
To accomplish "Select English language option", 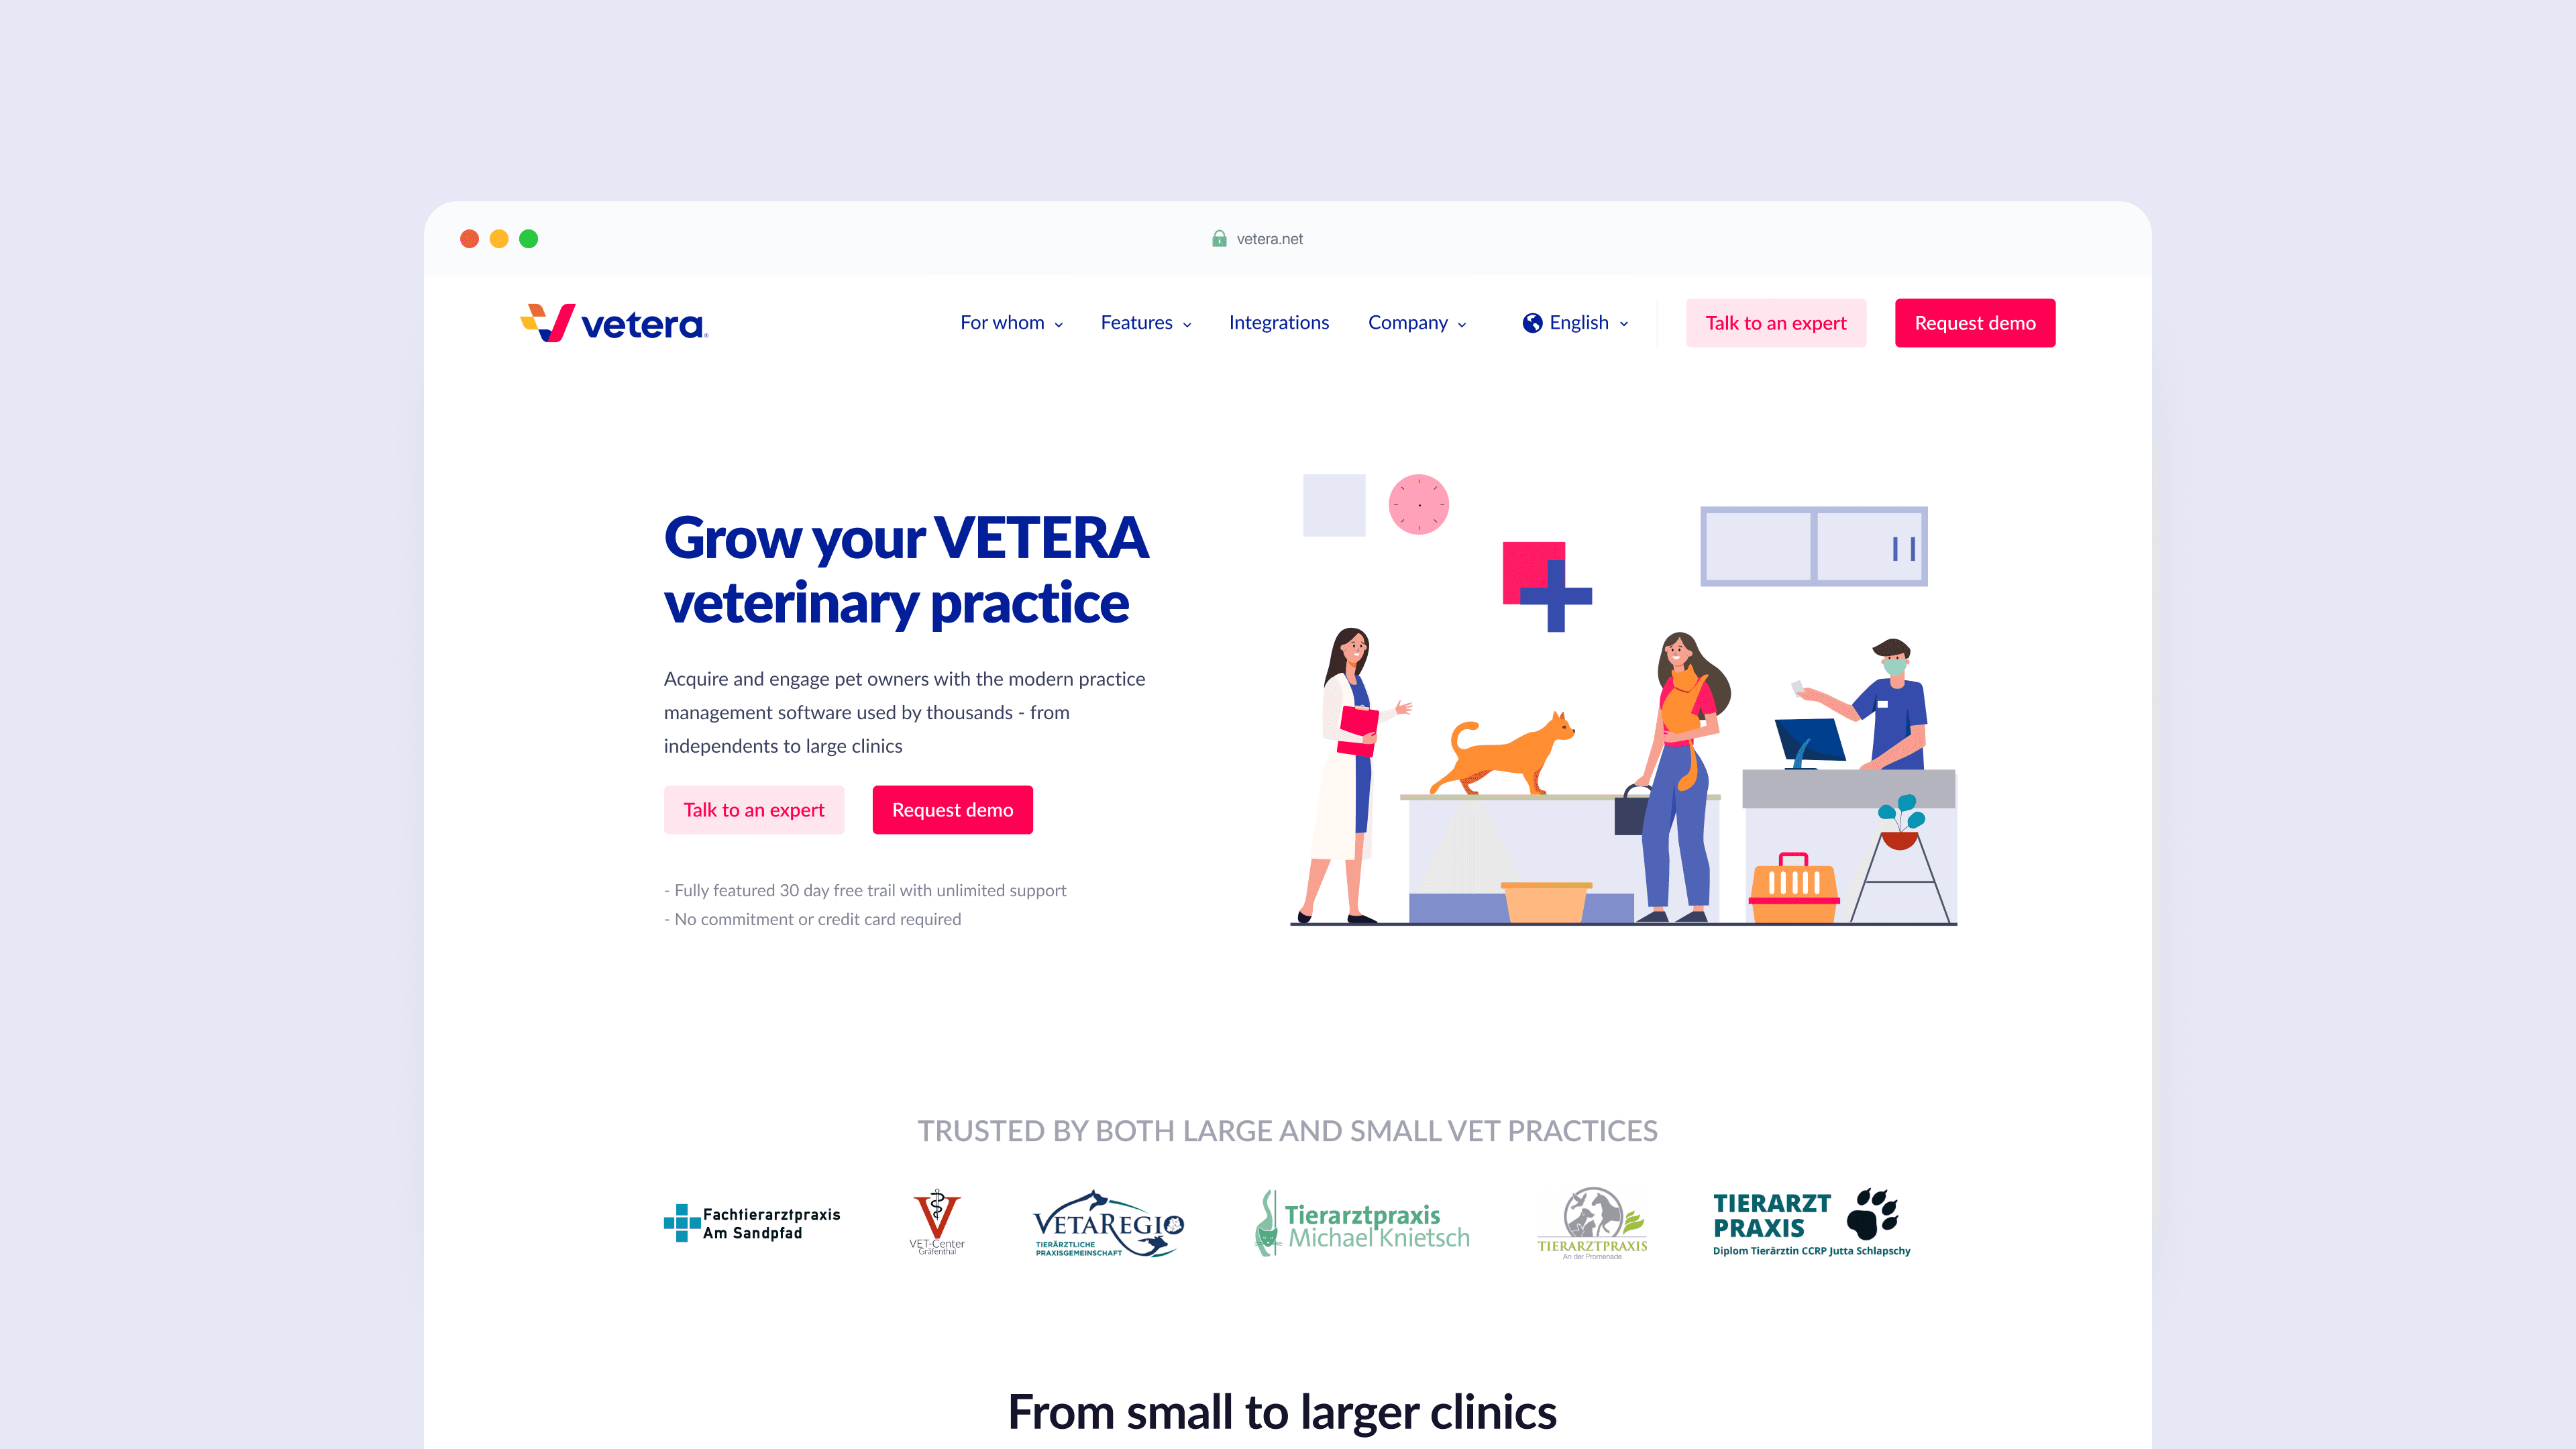I will (x=1576, y=322).
